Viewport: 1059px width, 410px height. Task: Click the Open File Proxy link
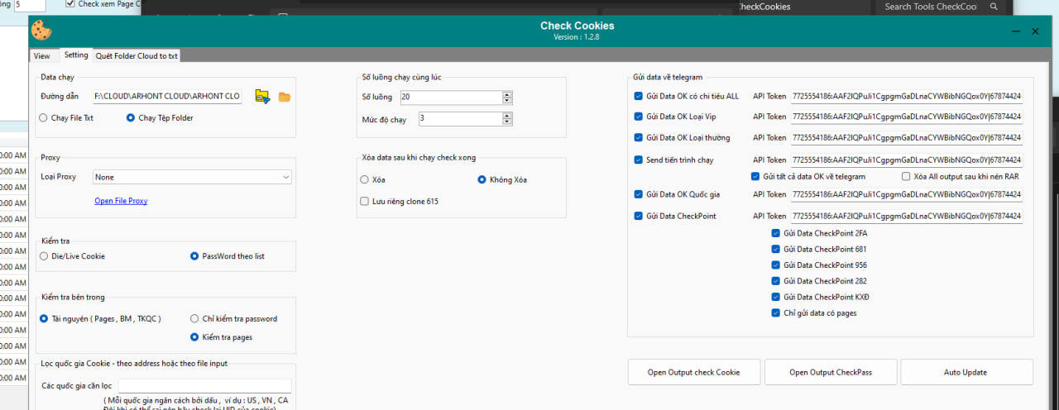click(x=121, y=201)
